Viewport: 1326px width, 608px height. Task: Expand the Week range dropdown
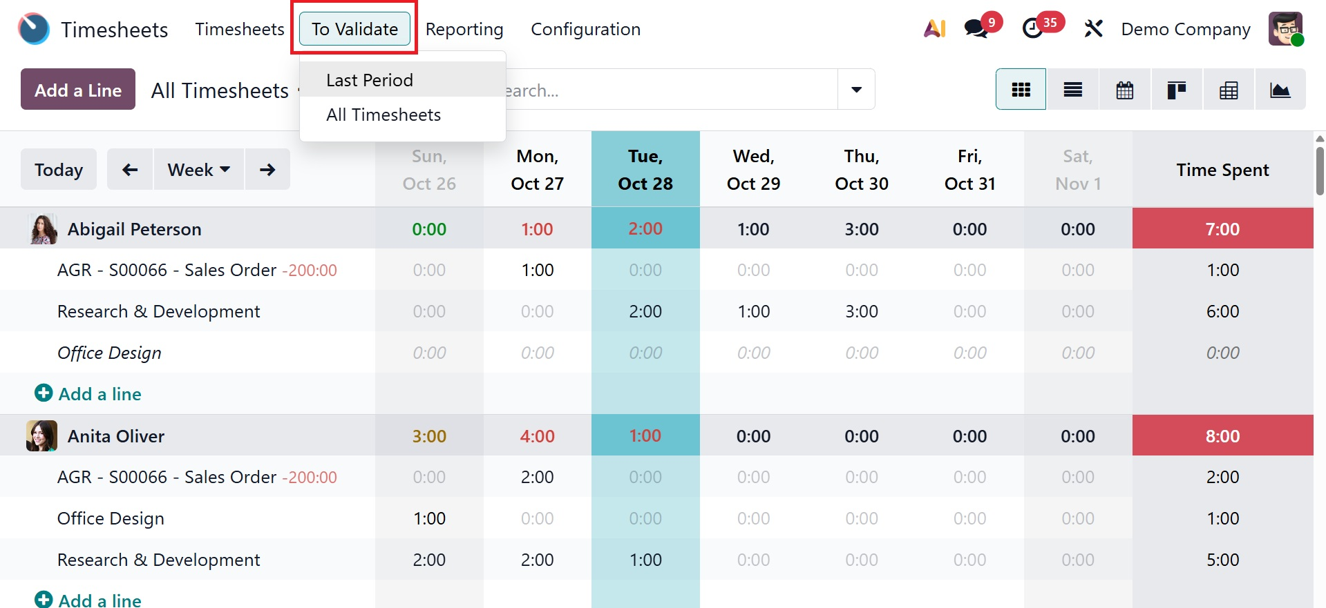point(198,170)
